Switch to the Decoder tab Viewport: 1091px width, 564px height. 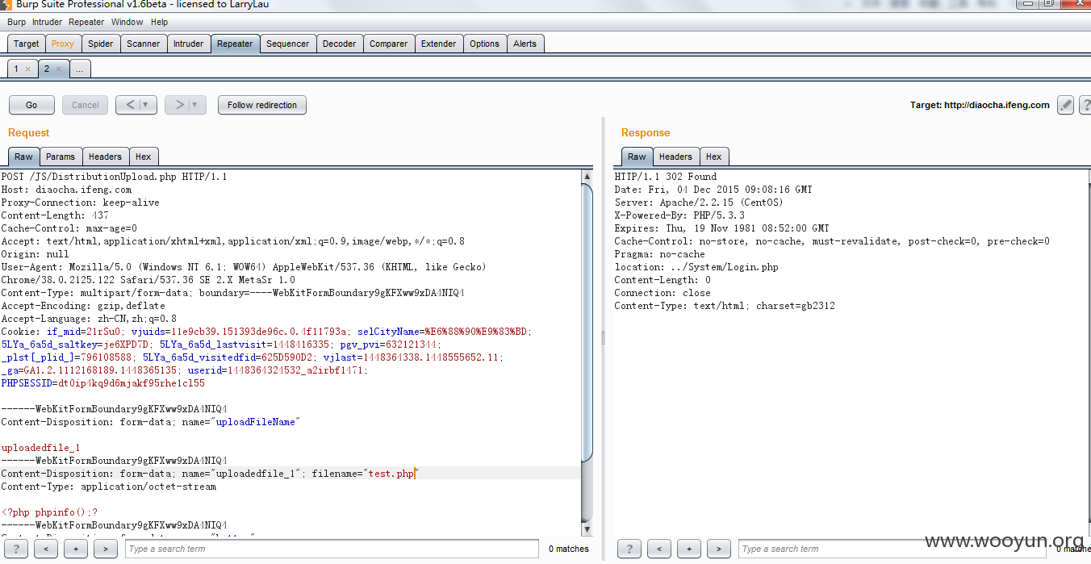(x=339, y=44)
